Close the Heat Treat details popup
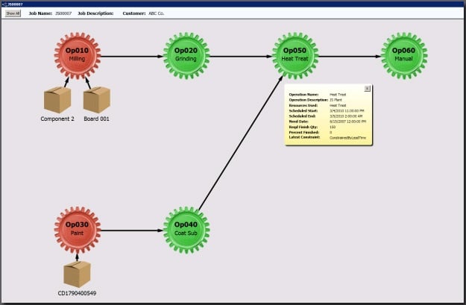The width and height of the screenshot is (466, 305). pyautogui.click(x=367, y=89)
